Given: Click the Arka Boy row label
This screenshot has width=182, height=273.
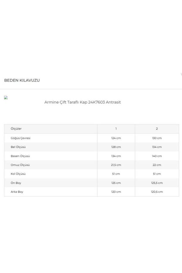Looking at the screenshot, I should pos(17,192).
